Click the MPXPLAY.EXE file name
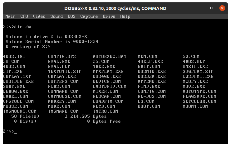Image resolution: width=231 pixels, height=147 pixels. point(108,71)
